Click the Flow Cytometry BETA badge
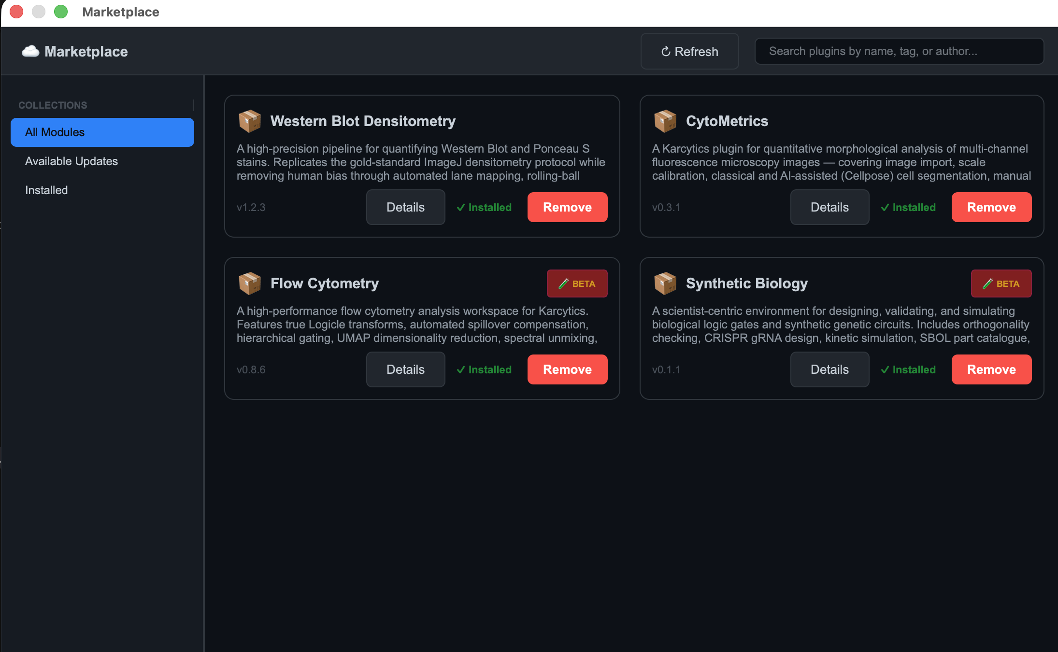Viewport: 1058px width, 652px height. click(577, 283)
